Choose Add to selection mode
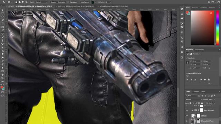221x124 pixels. [19, 2]
